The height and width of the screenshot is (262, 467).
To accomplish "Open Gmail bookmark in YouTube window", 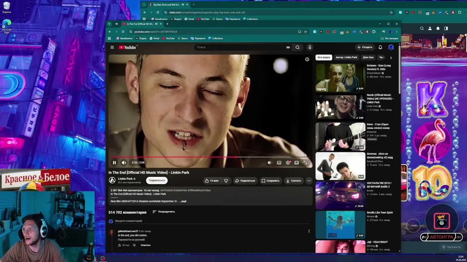I will coord(154,38).
